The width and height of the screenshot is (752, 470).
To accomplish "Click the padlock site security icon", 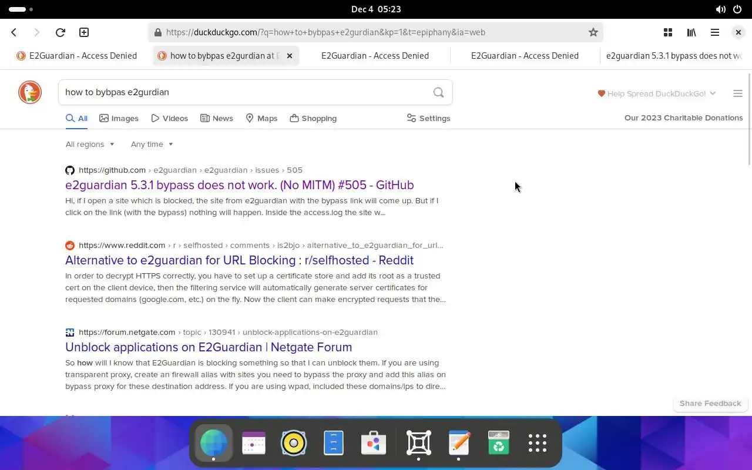I will pos(157,32).
